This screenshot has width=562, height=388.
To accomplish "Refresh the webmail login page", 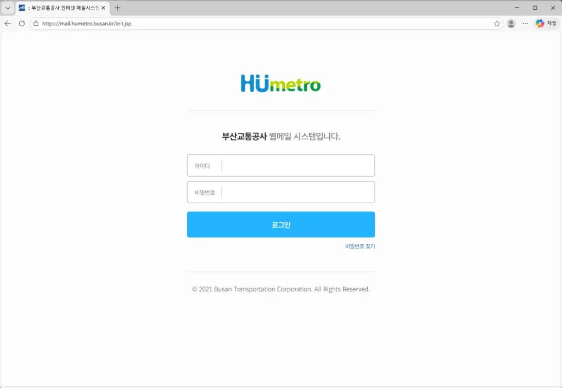I will pyautogui.click(x=21, y=24).
